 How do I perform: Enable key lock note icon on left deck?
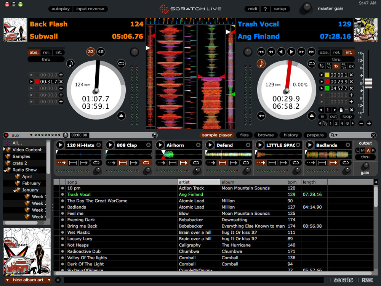71,64
